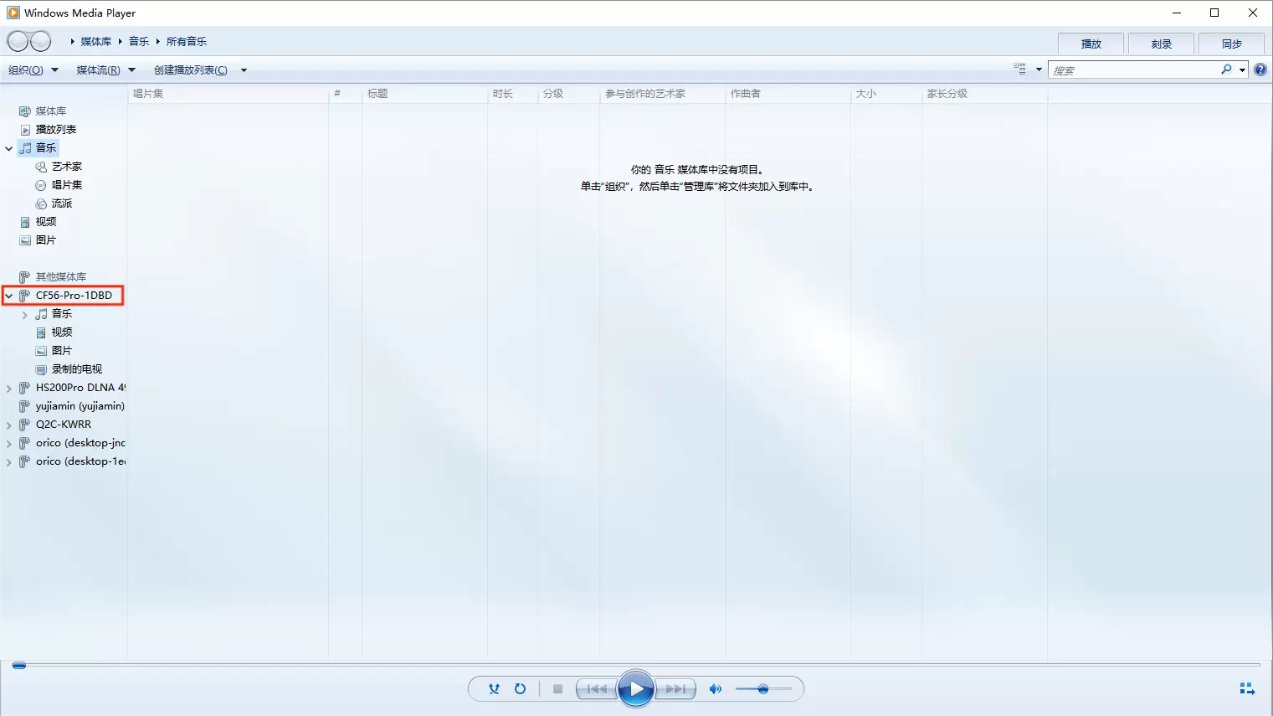Adjust the volume slider
The width and height of the screenshot is (1273, 716).
[x=762, y=689]
